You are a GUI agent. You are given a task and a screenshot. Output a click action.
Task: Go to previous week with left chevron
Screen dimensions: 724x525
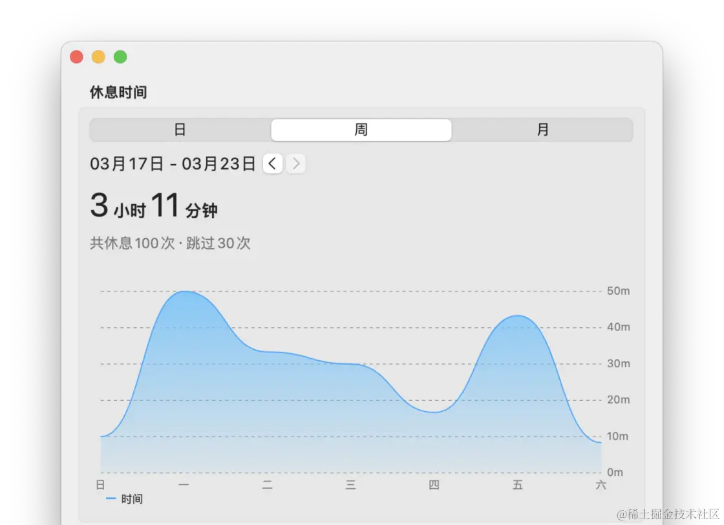pyautogui.click(x=272, y=164)
